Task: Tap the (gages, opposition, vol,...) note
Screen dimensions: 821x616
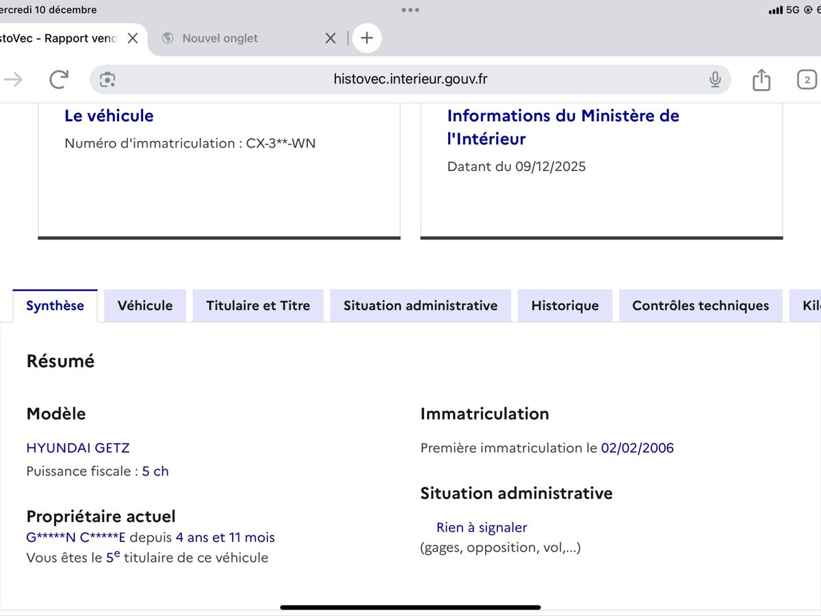Action: pos(500,548)
